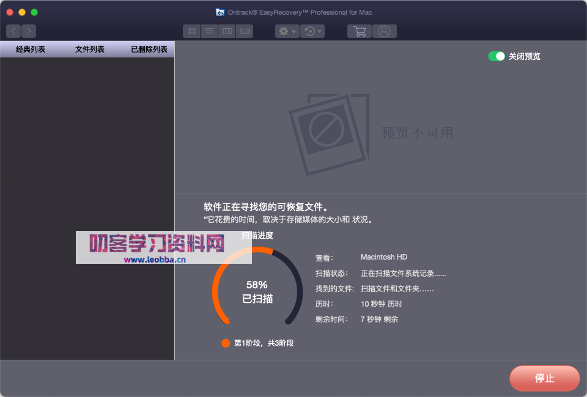This screenshot has height=397, width=587.
Task: Open the dropdown beside the recovery icon
Action: 319,31
